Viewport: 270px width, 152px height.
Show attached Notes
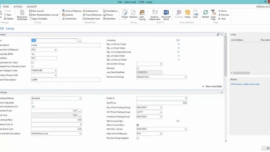click(x=187, y=14)
